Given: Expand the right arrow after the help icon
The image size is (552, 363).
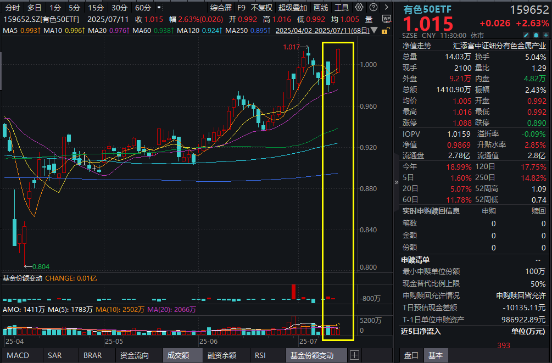Looking at the screenshot, I should pyautogui.click(x=386, y=8).
